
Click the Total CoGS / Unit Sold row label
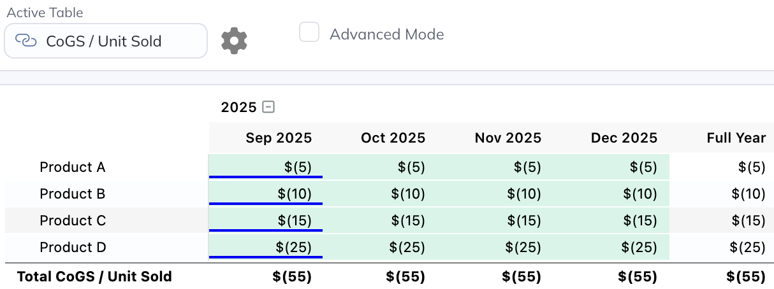(94, 276)
